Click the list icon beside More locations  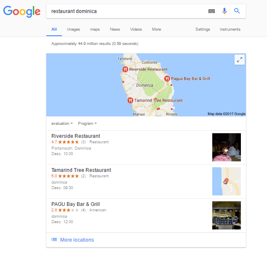coord(54,240)
